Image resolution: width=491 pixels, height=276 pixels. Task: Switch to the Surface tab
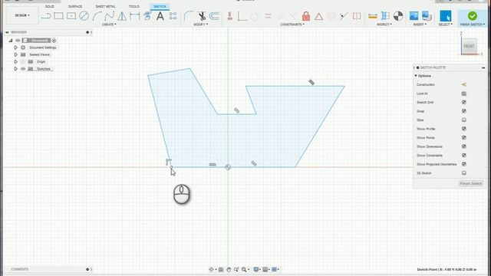(75, 6)
